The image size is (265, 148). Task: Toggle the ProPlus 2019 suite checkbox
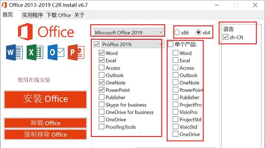96,44
